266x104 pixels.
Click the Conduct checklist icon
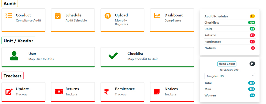point(9,16)
